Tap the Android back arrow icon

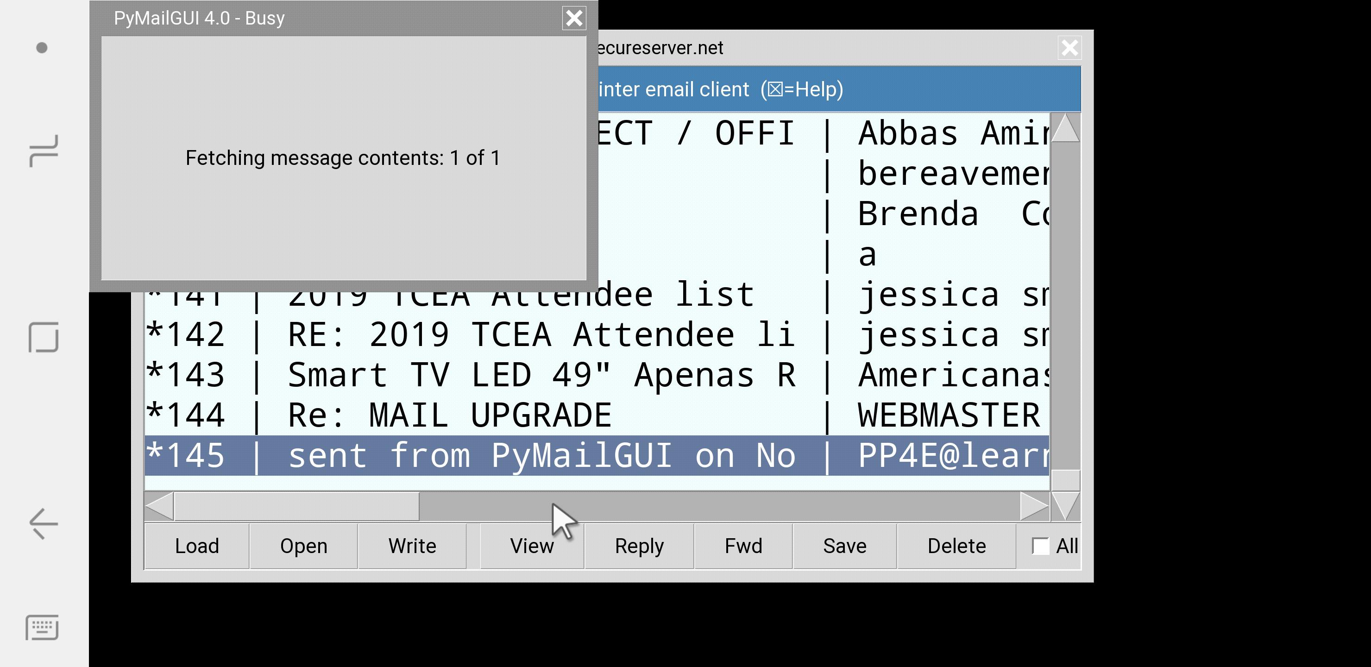(x=43, y=523)
